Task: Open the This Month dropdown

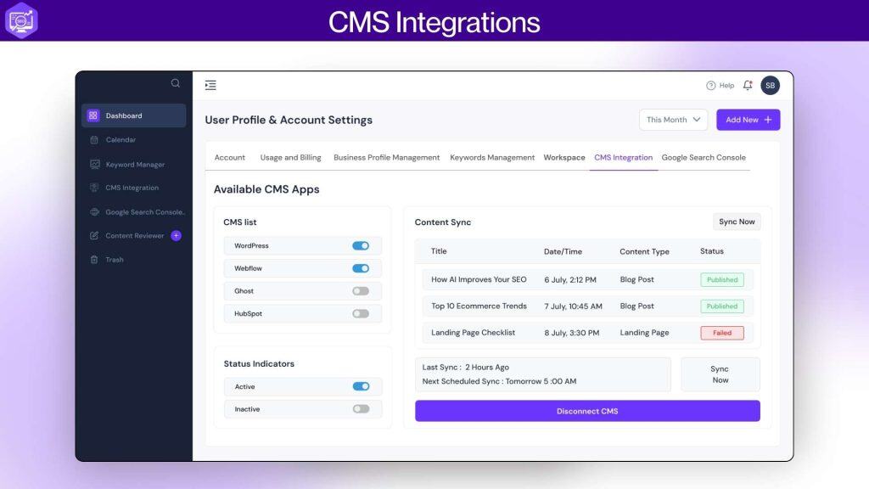Action: click(x=673, y=120)
